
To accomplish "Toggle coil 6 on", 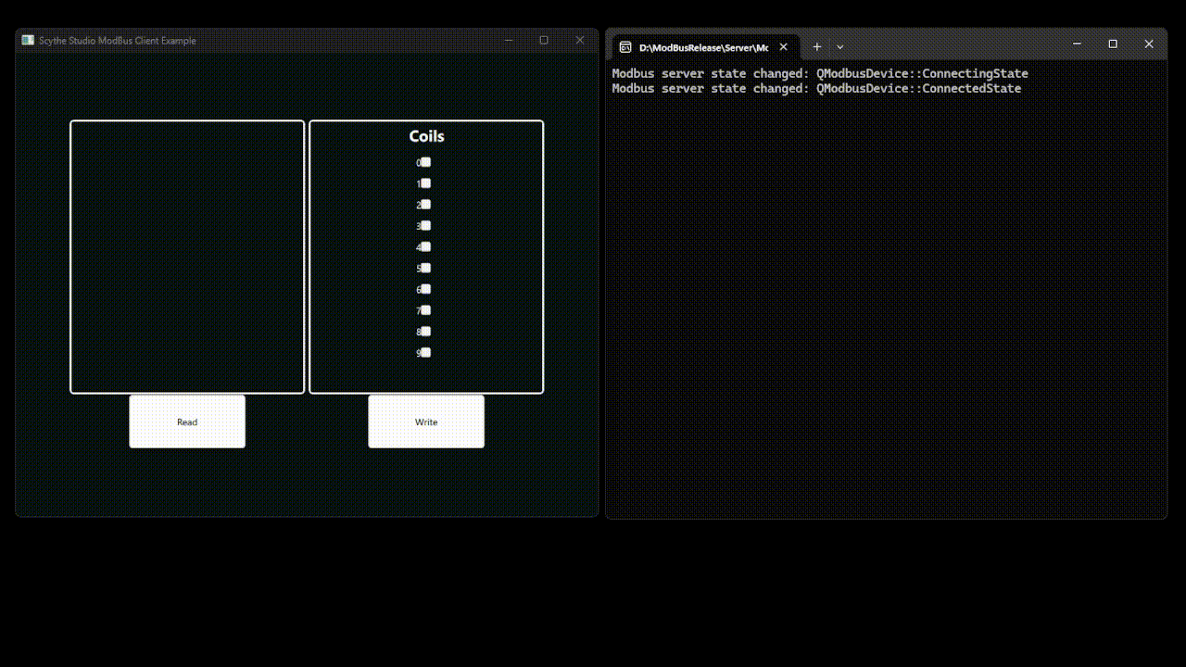I will (425, 288).
